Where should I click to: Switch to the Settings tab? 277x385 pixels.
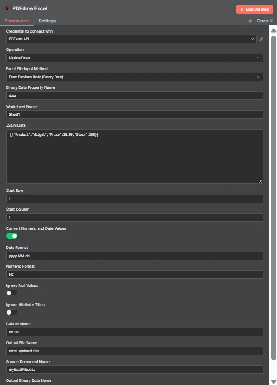47,21
